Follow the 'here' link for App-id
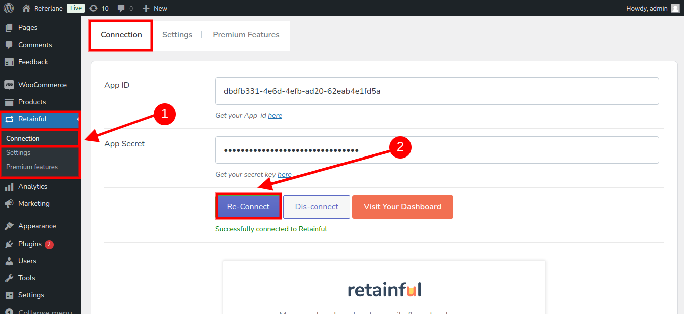 (275, 116)
